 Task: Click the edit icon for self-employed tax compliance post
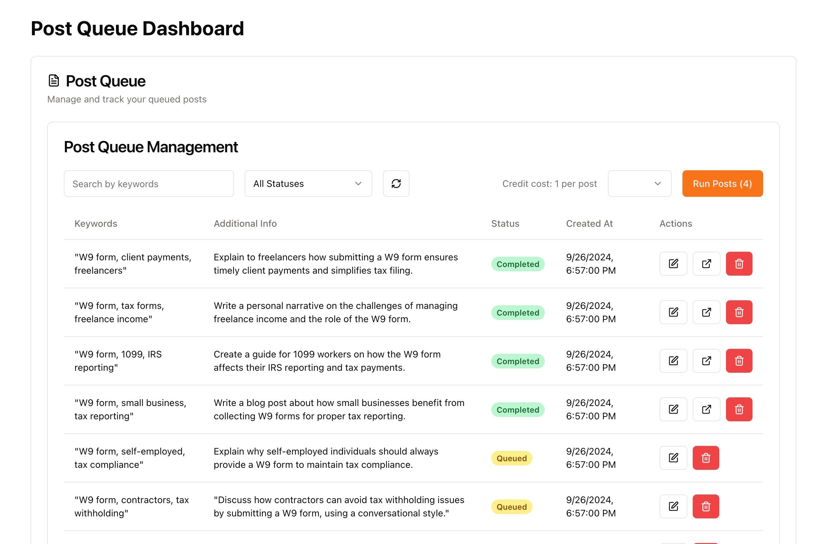coord(673,458)
